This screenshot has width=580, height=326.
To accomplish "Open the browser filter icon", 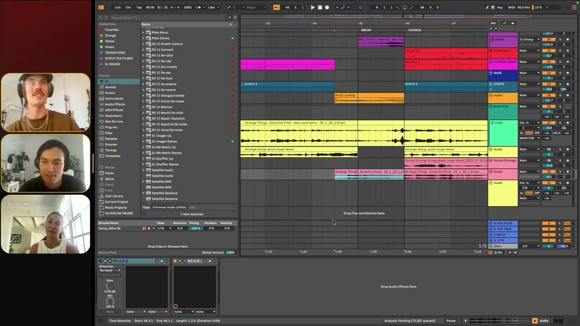I will coord(230,18).
